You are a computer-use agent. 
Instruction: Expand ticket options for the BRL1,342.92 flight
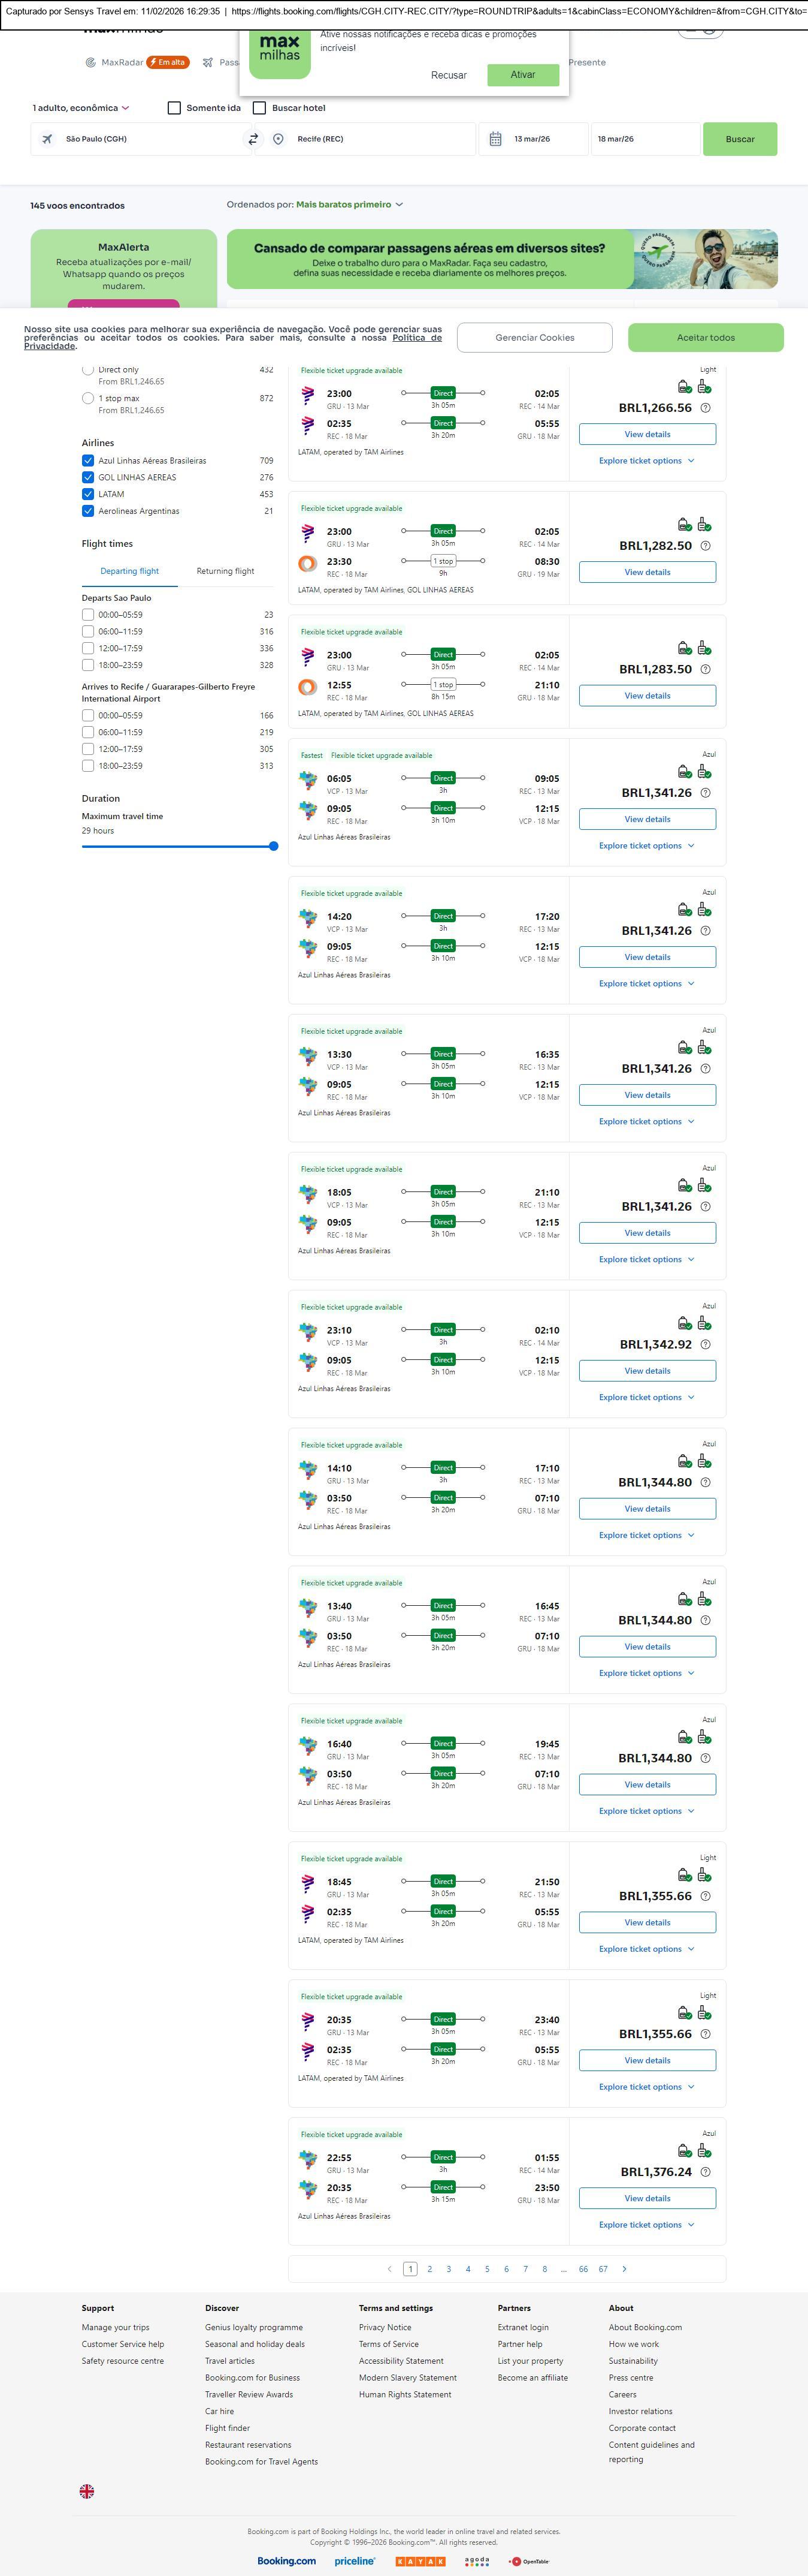tap(646, 1397)
